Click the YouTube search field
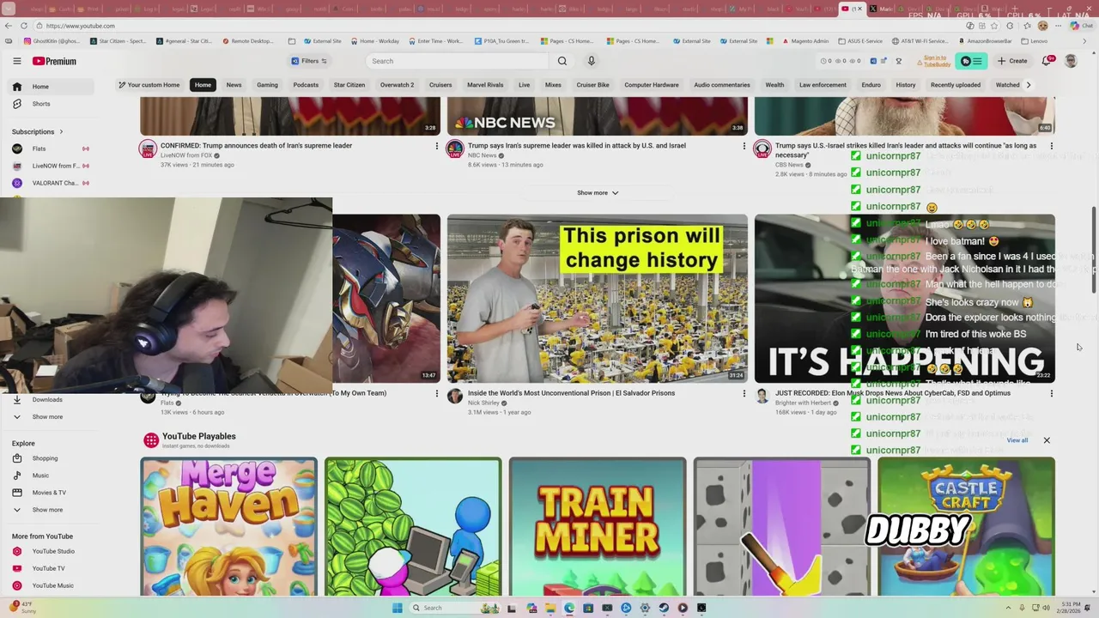Image resolution: width=1099 pixels, height=618 pixels. coord(458,61)
